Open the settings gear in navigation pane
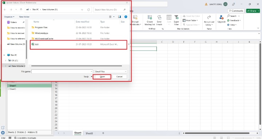Viewport: 262px width, 139px height. [x=3, y=133]
